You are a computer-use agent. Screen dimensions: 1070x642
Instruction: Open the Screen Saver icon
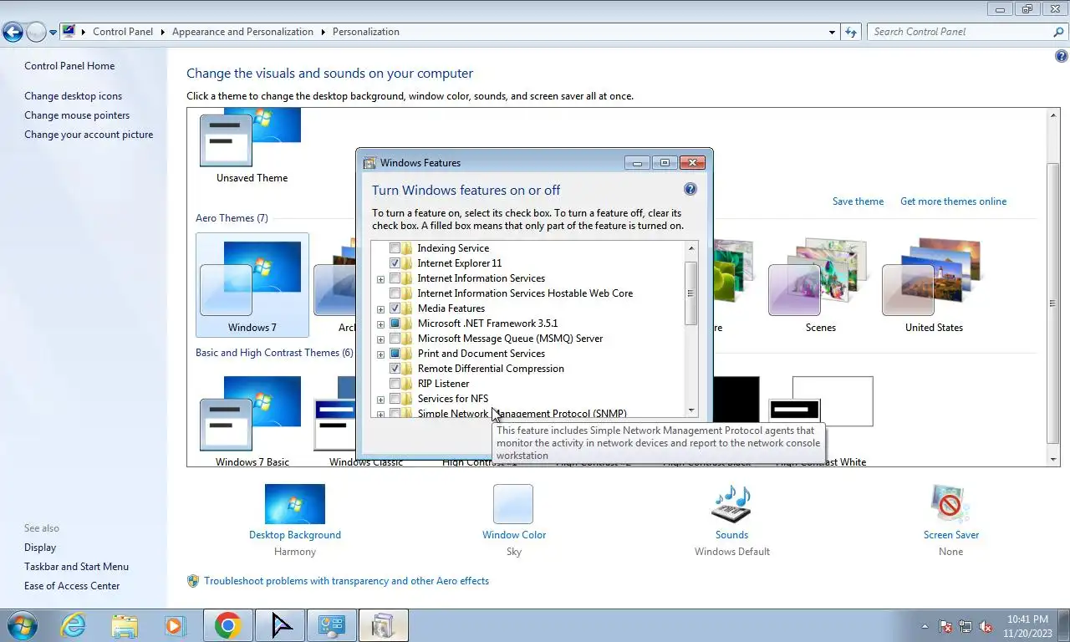[950, 504]
